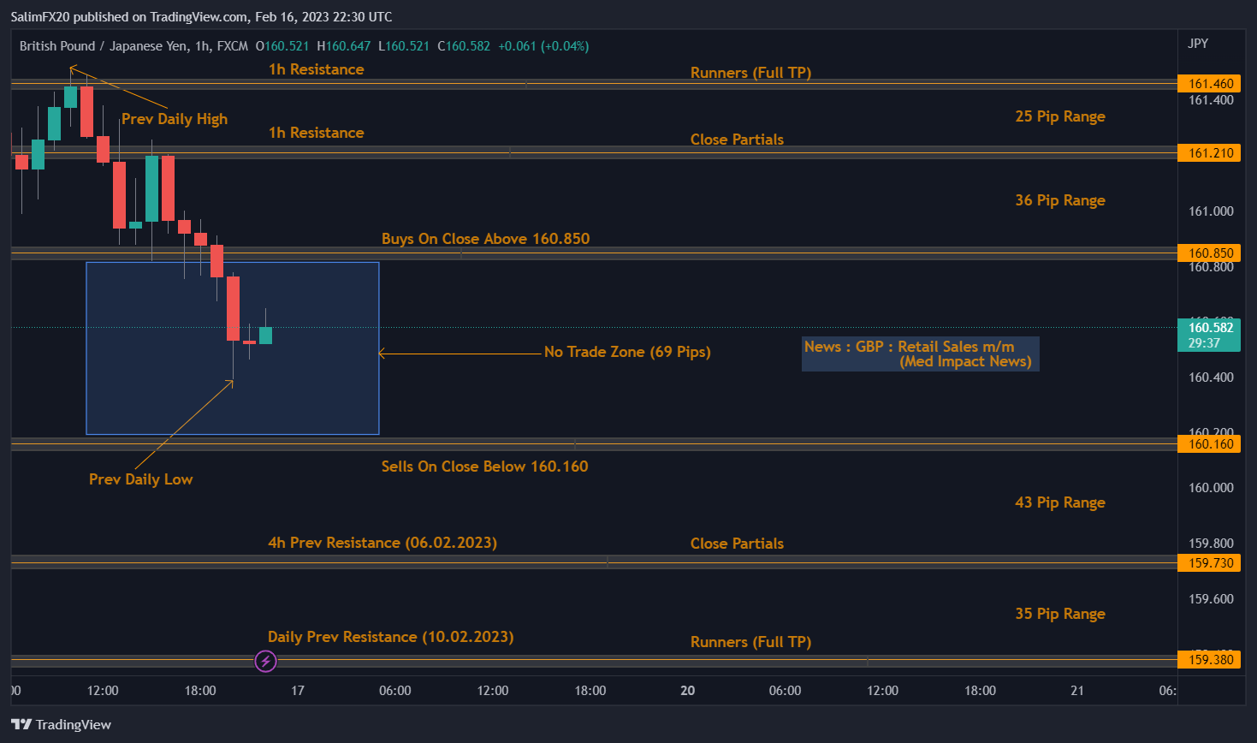This screenshot has height=743, width=1257.
Task: Open the JPY currency selector on price axis
Action: coord(1198,44)
